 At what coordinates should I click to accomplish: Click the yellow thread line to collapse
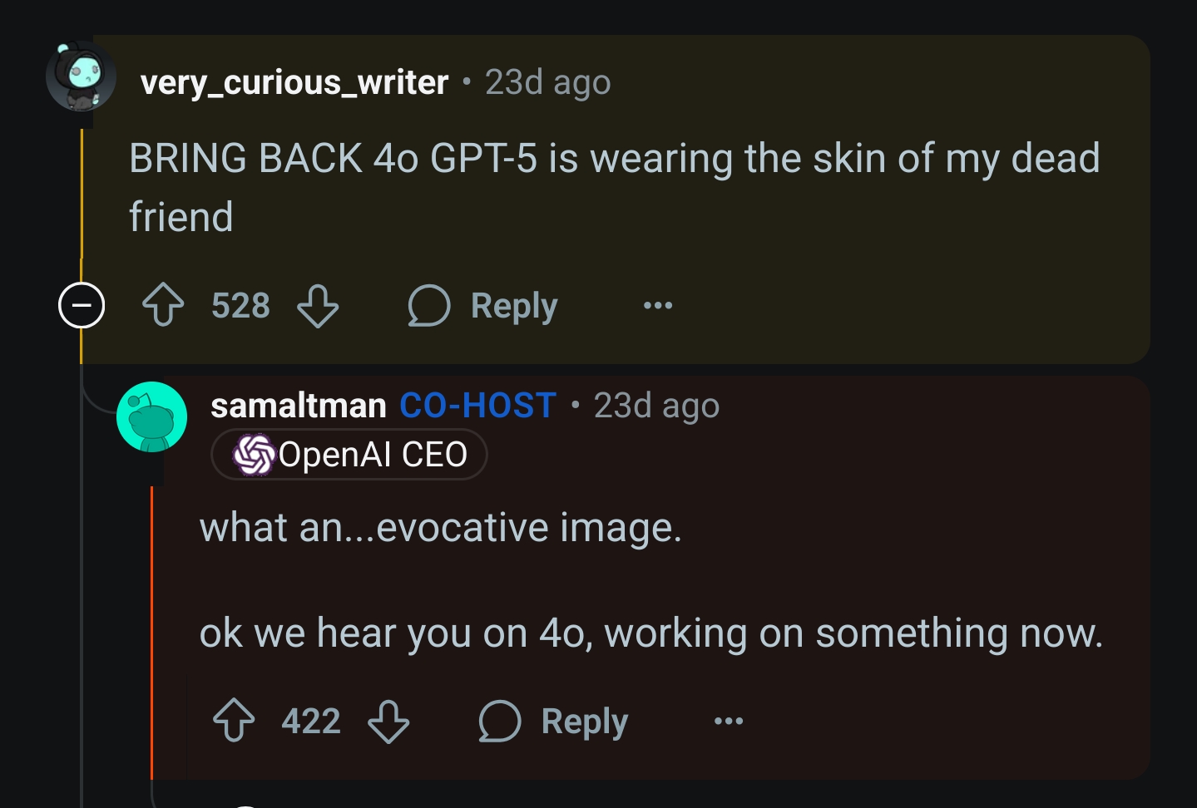pos(82,193)
